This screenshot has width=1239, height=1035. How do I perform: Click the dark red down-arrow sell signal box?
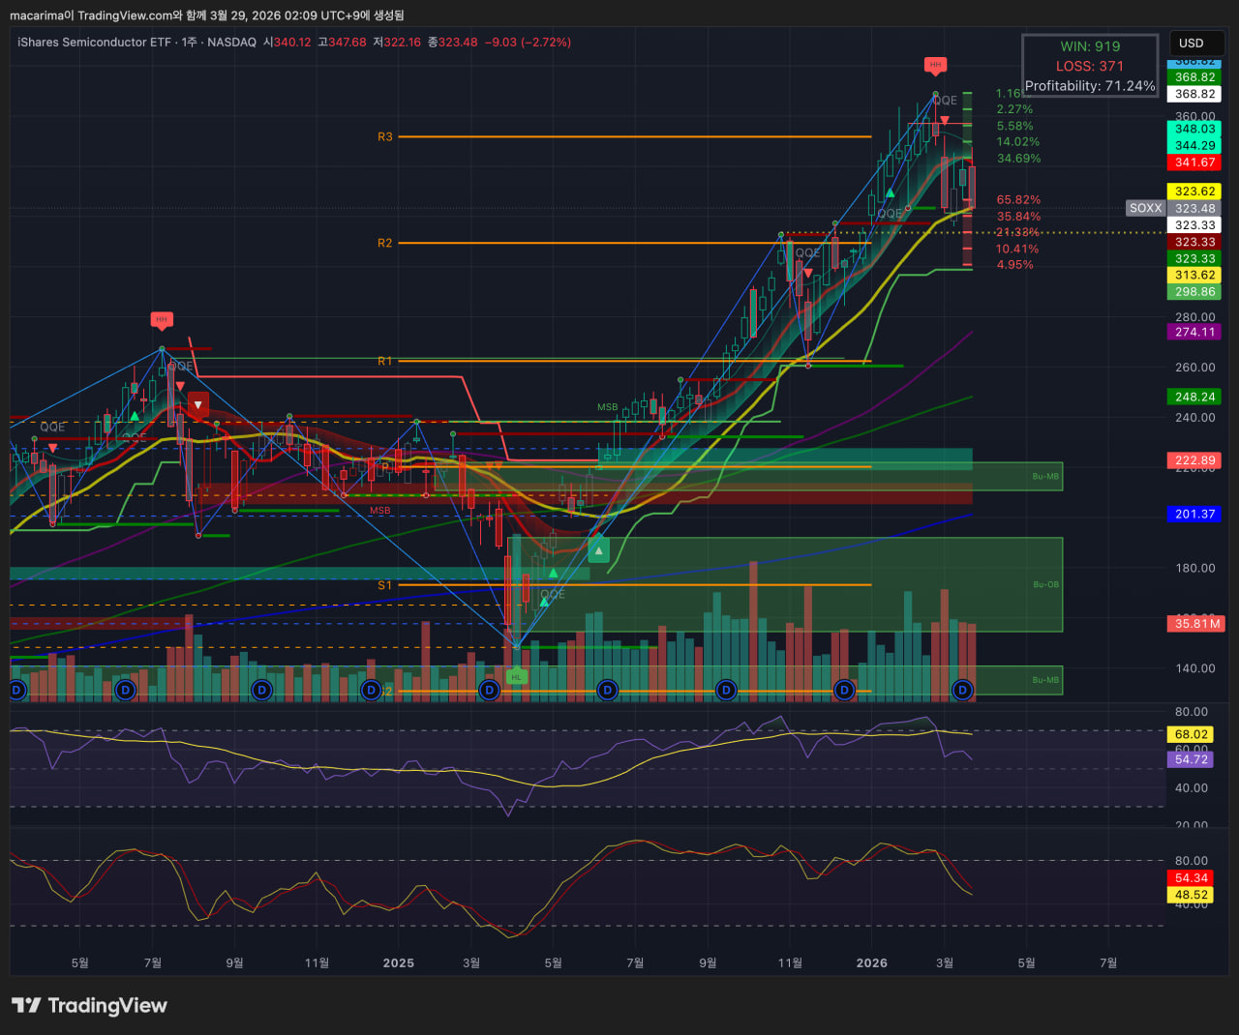click(197, 405)
